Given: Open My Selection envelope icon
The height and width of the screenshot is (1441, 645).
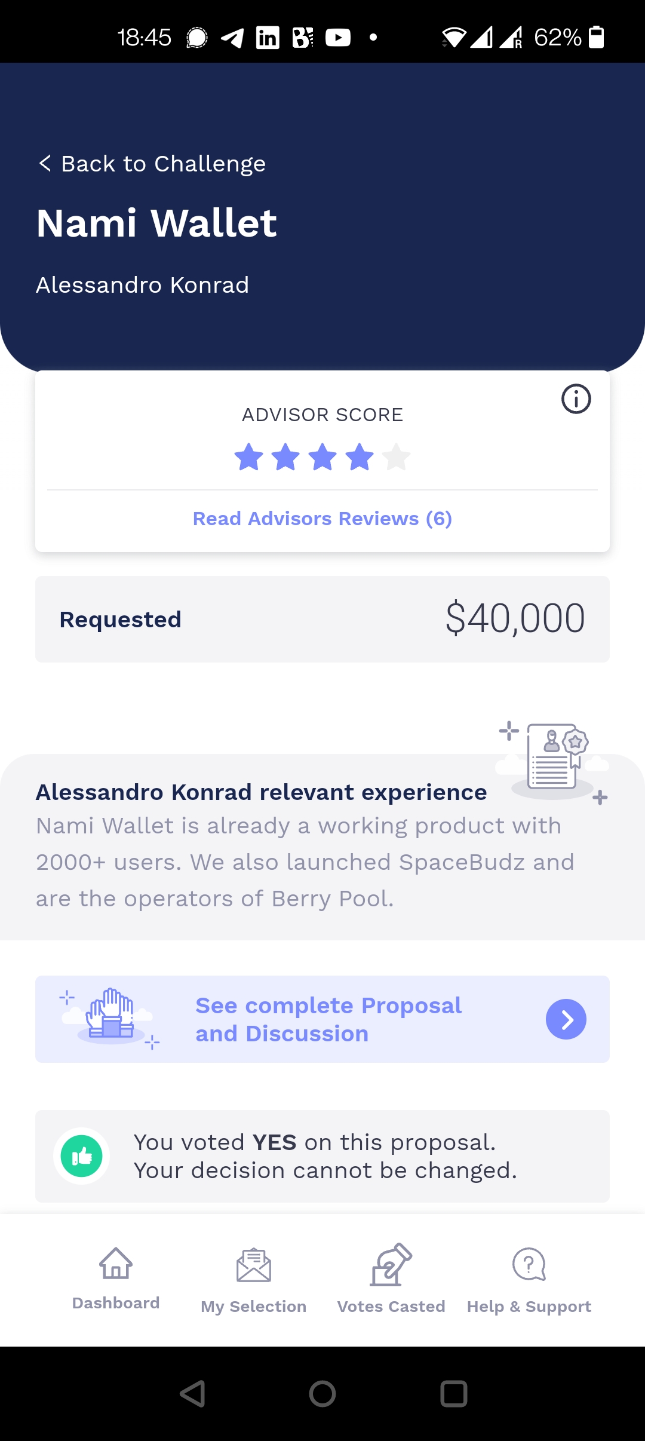Looking at the screenshot, I should 253,1265.
